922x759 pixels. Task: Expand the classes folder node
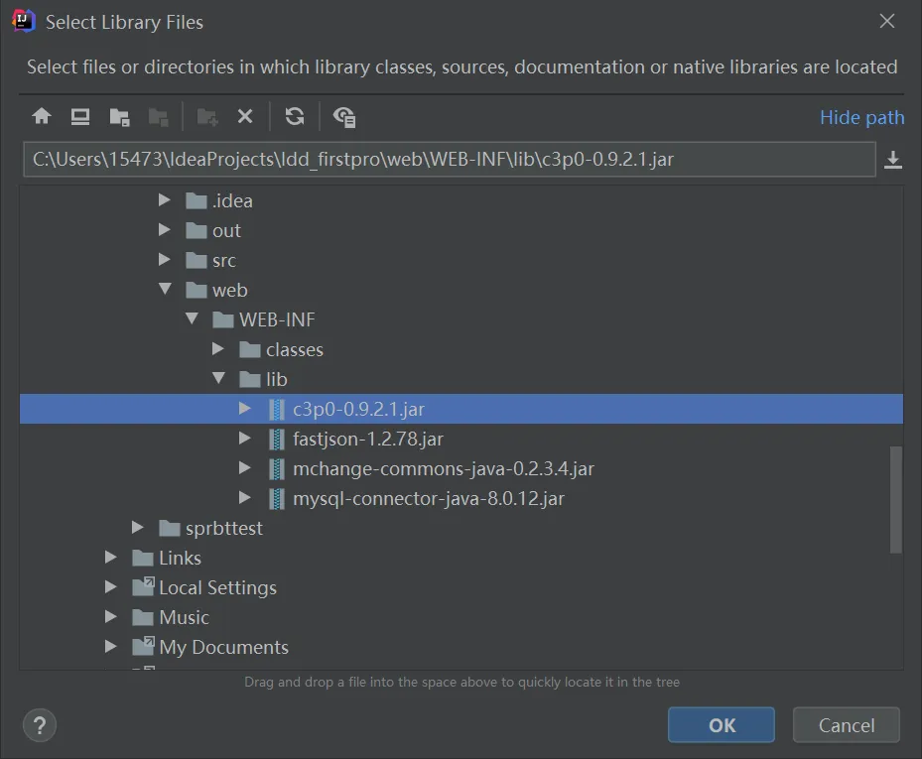pyautogui.click(x=218, y=349)
